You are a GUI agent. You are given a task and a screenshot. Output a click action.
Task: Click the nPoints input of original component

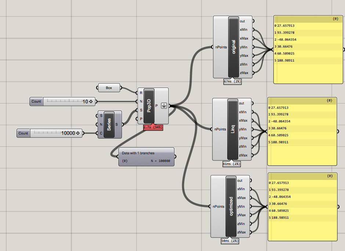click(x=221, y=47)
